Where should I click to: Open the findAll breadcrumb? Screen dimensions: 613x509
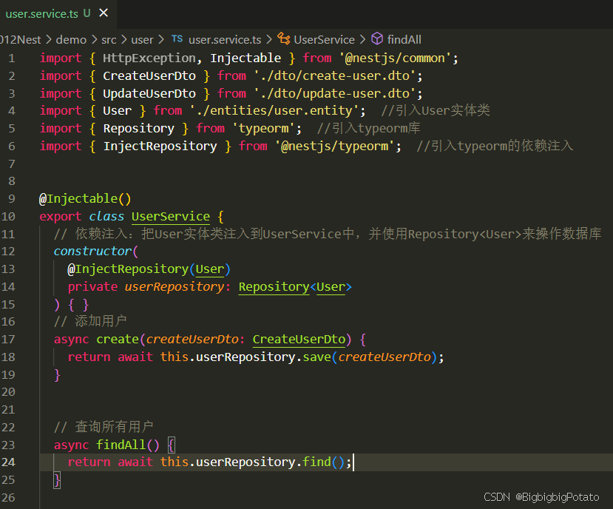tap(404, 39)
